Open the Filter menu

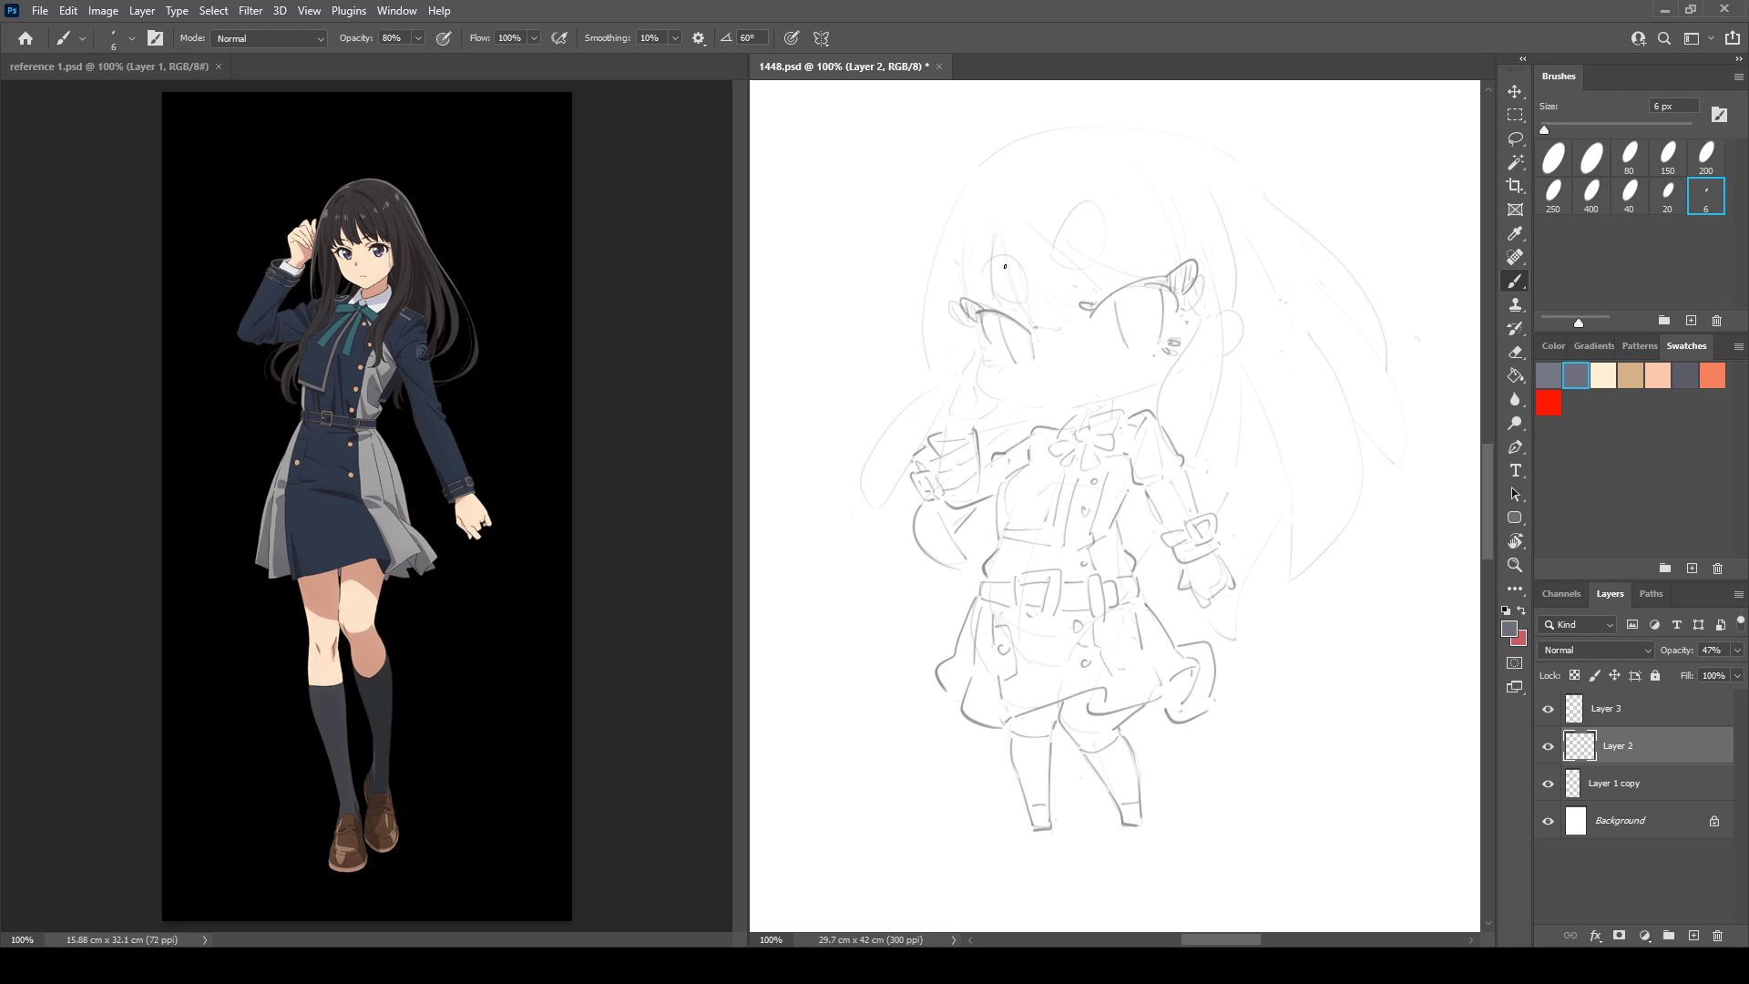pos(250,11)
